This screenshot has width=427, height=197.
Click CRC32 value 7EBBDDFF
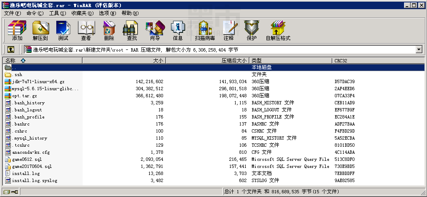pos(344,173)
